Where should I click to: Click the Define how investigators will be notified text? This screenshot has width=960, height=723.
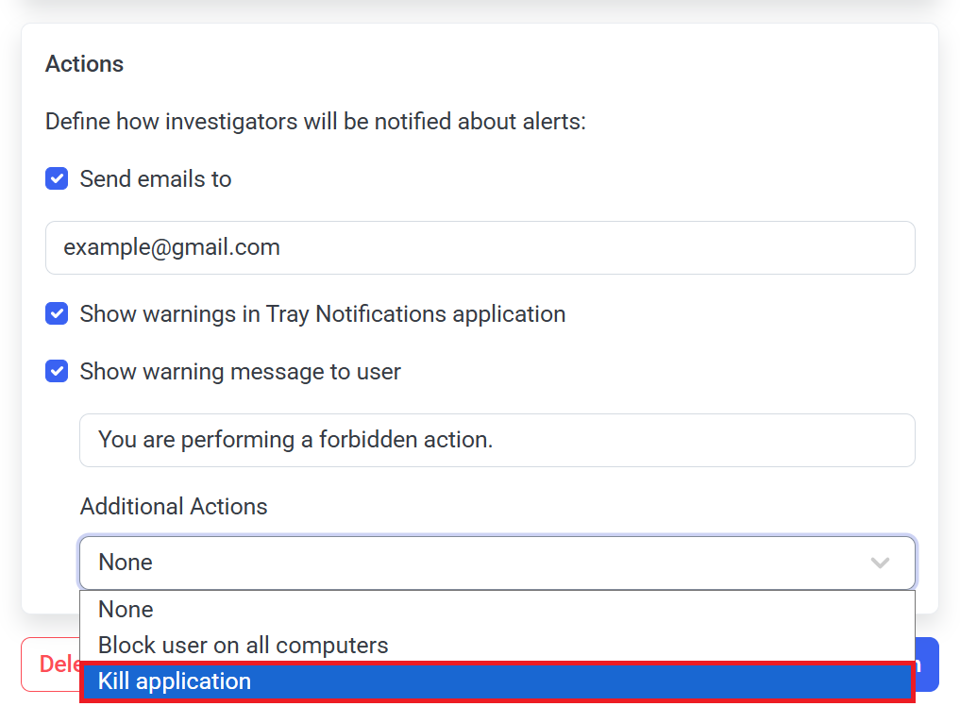coord(315,122)
